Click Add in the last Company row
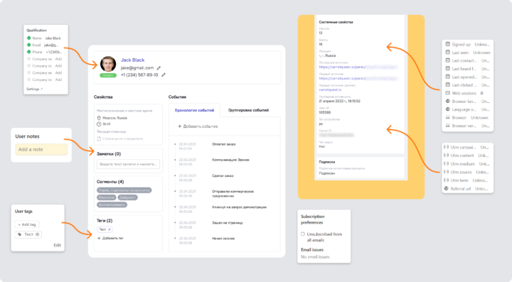The image size is (512, 282). [58, 80]
